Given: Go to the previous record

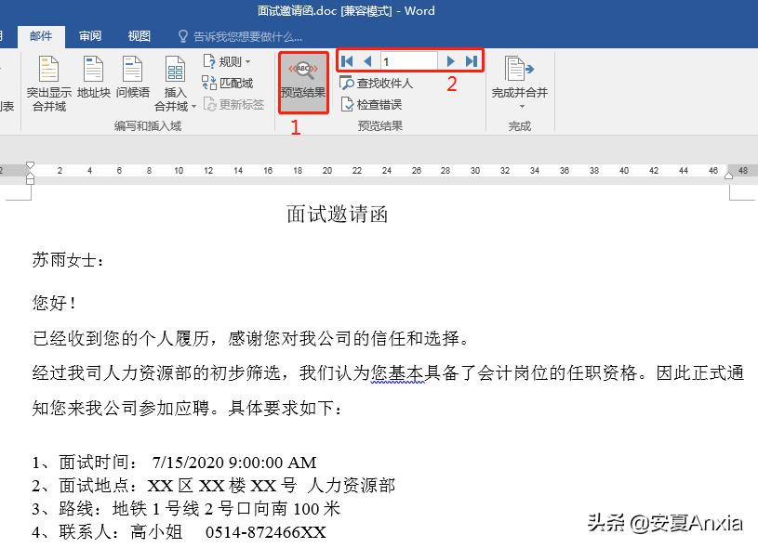Looking at the screenshot, I should (366, 60).
